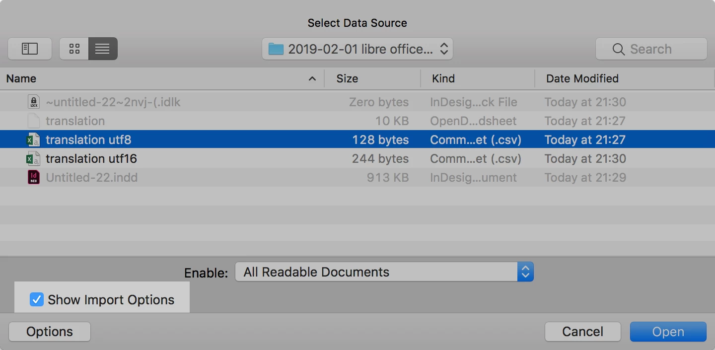Screen dimensions: 715x350
Task: Cancel the Select Data Source dialog
Action: 582,332
